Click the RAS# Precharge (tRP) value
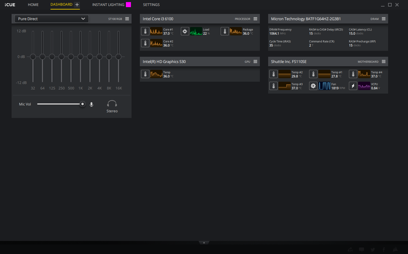 pyautogui.click(x=355, y=45)
